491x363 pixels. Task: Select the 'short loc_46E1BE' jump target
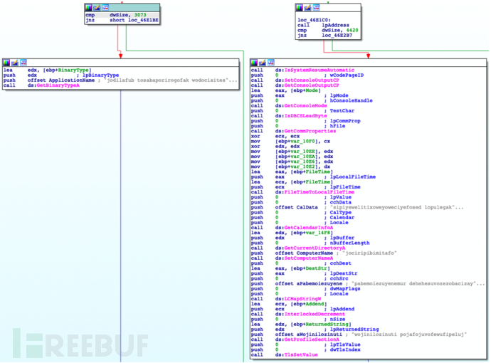click(134, 20)
